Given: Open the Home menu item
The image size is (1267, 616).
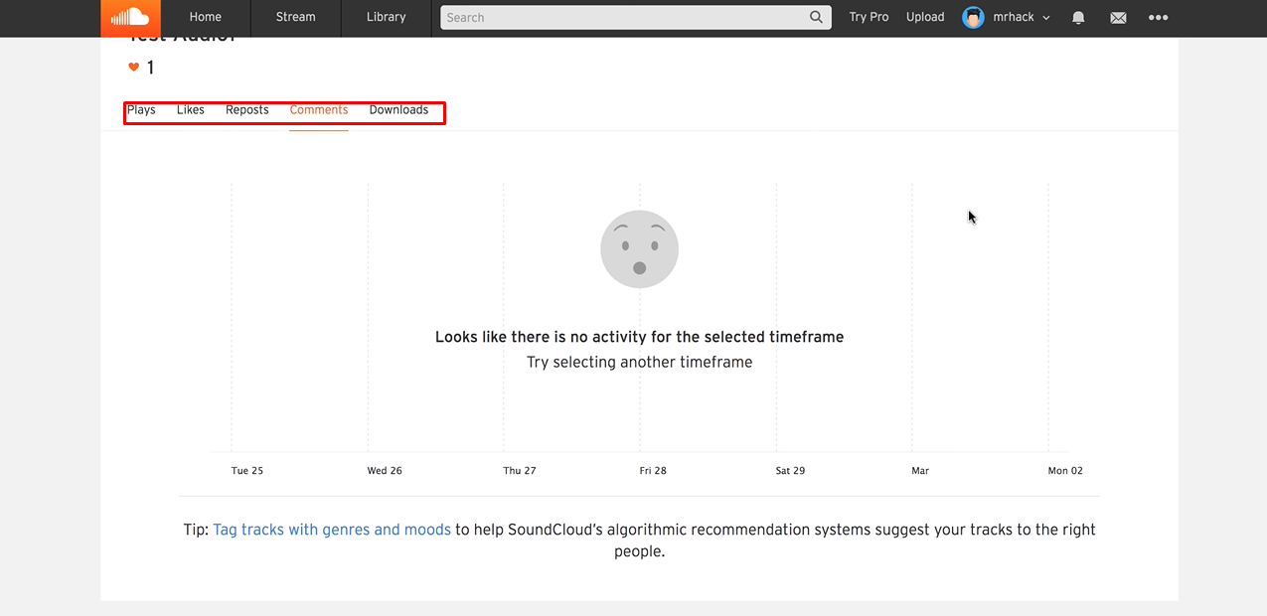Looking at the screenshot, I should coord(205,17).
